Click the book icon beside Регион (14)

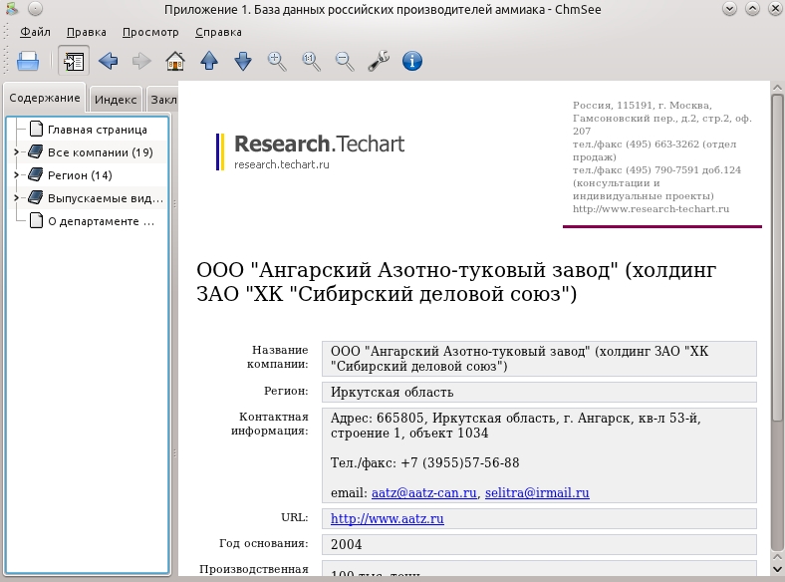tap(36, 174)
